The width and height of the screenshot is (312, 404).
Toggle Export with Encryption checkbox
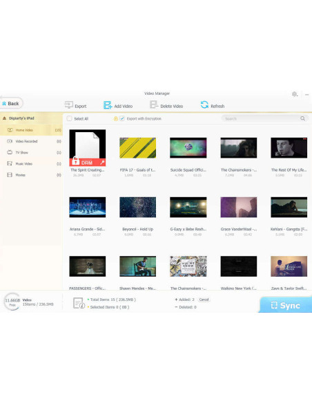click(122, 118)
